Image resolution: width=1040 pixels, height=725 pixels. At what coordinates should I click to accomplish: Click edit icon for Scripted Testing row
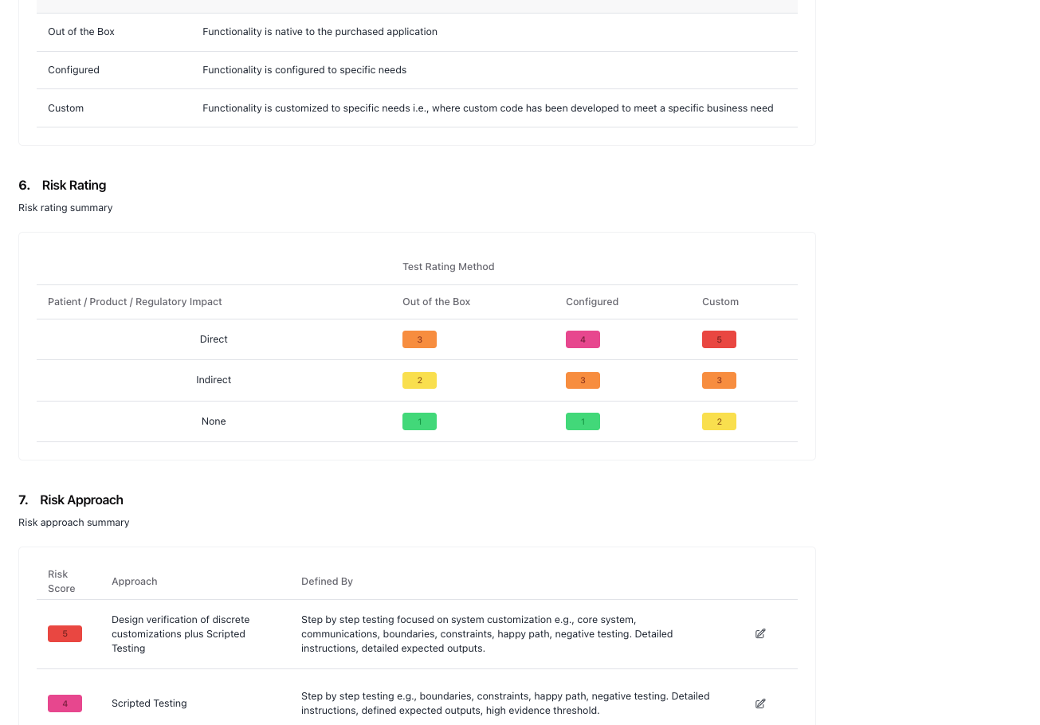click(759, 703)
